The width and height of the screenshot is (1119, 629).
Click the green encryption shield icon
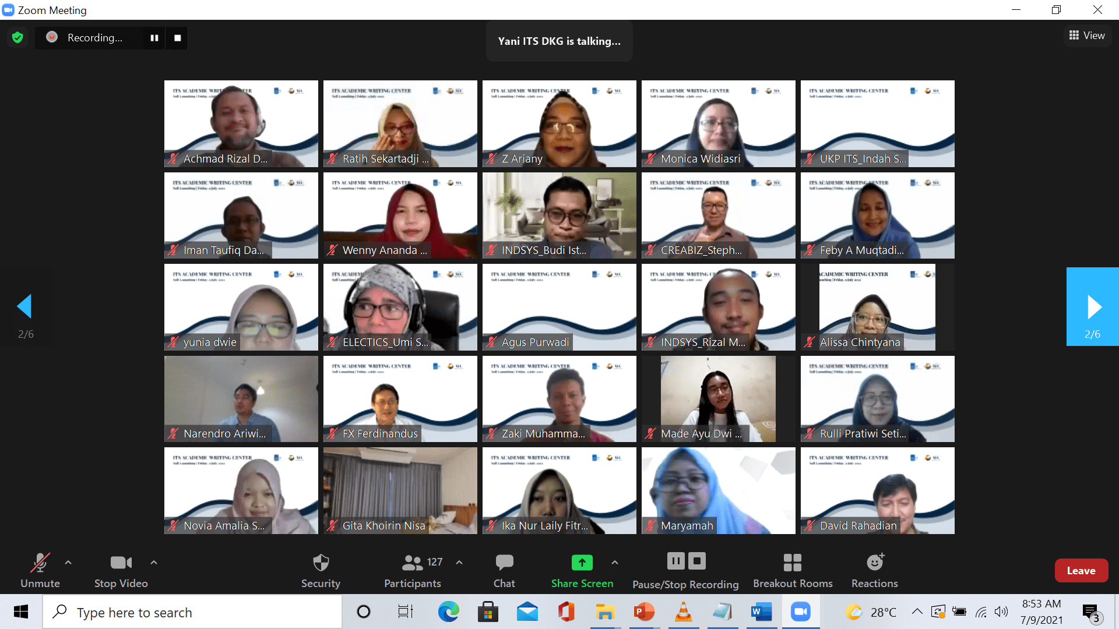click(x=17, y=38)
